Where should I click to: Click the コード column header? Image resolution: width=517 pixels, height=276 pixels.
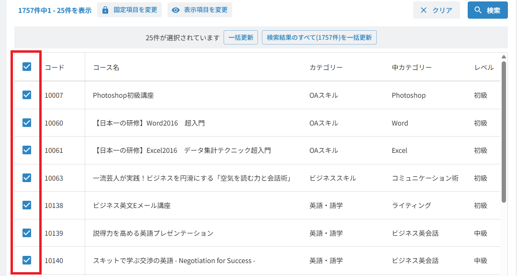pos(55,68)
